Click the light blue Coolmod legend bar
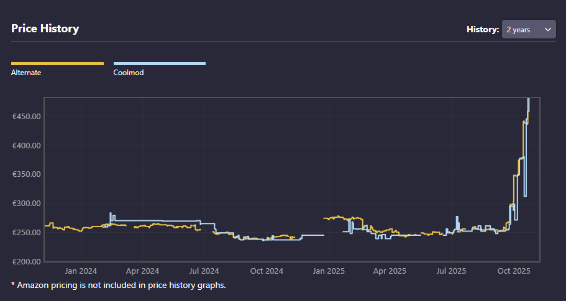 160,64
